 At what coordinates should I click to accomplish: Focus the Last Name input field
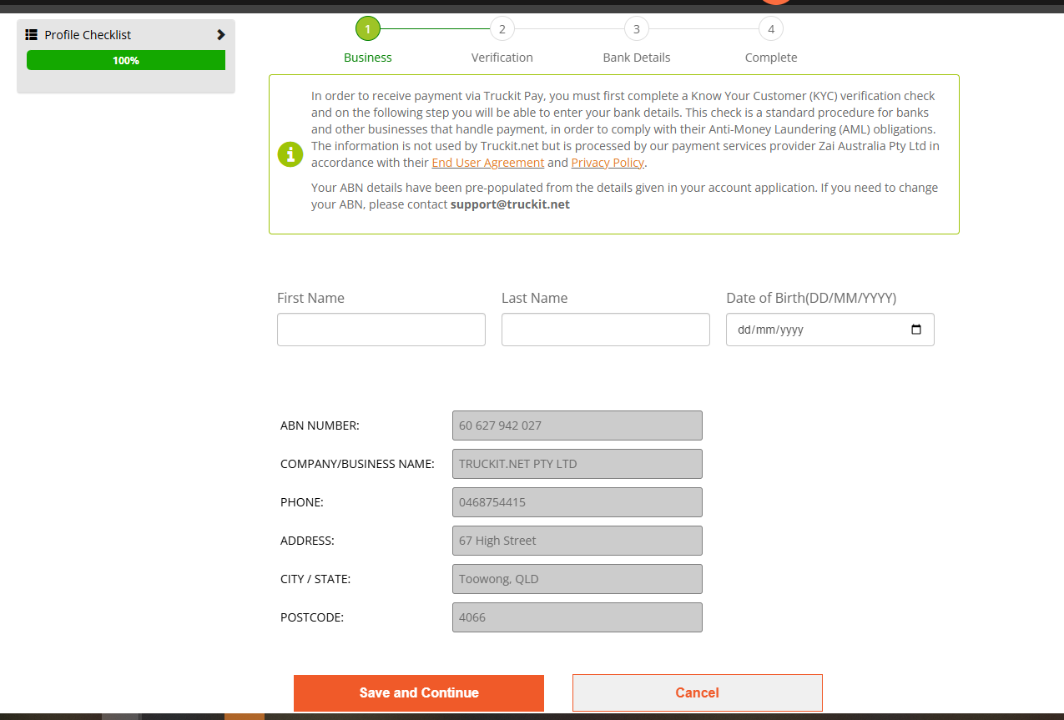point(606,330)
